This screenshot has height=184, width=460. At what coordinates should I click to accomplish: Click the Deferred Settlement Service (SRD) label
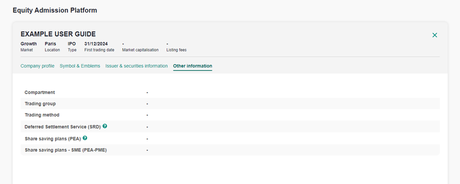click(63, 127)
